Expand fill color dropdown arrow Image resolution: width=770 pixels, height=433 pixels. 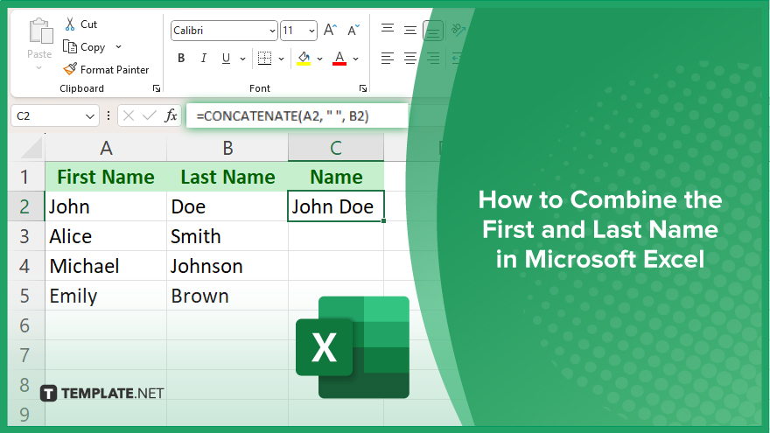[x=319, y=59]
